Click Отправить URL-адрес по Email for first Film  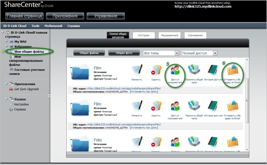pos(232,70)
